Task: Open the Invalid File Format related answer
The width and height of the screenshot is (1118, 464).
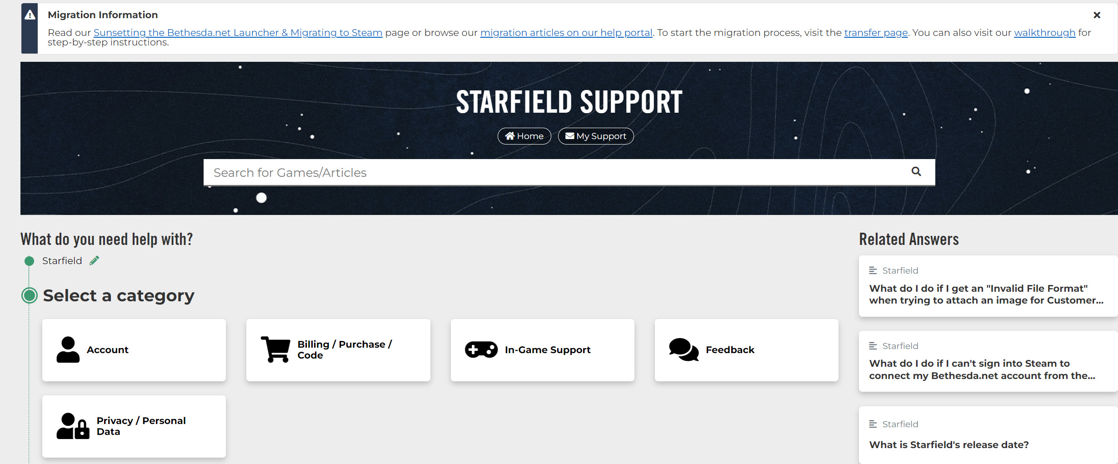Action: 986,294
